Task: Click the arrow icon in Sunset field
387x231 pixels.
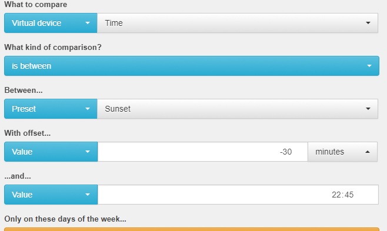Action: click(x=368, y=109)
